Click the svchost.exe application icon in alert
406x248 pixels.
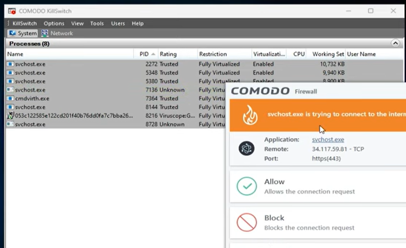point(246,148)
